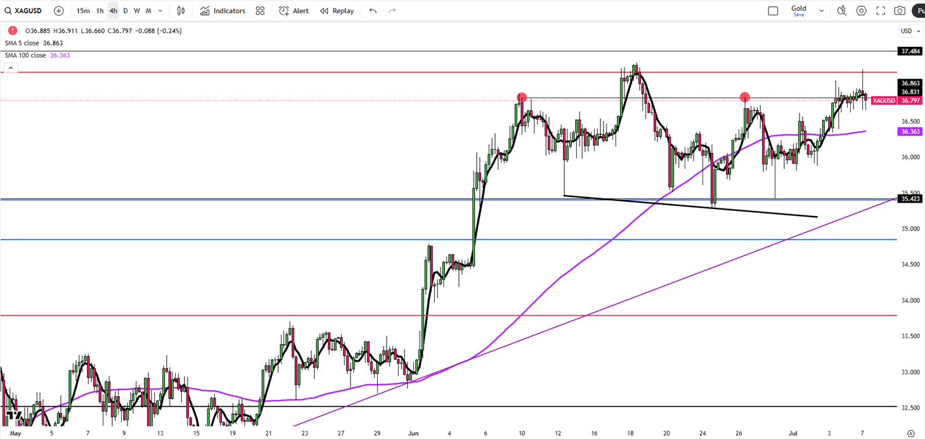Open the Indicators menu
This screenshot has height=439, width=925.
(x=223, y=11)
